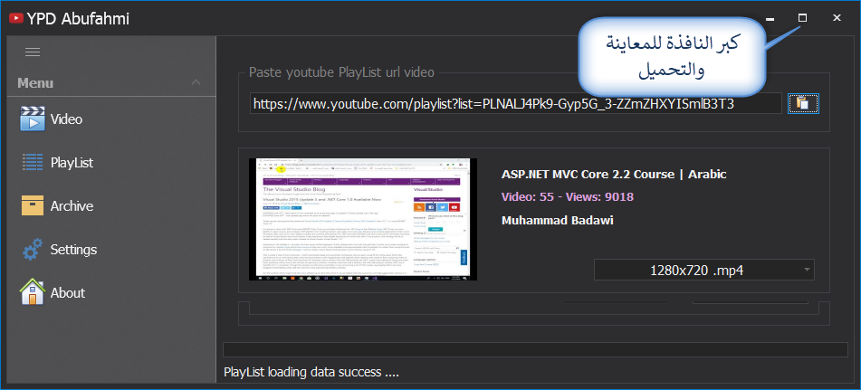Image resolution: width=861 pixels, height=390 pixels.
Task: Collapse the Menu section chevron
Action: [196, 83]
